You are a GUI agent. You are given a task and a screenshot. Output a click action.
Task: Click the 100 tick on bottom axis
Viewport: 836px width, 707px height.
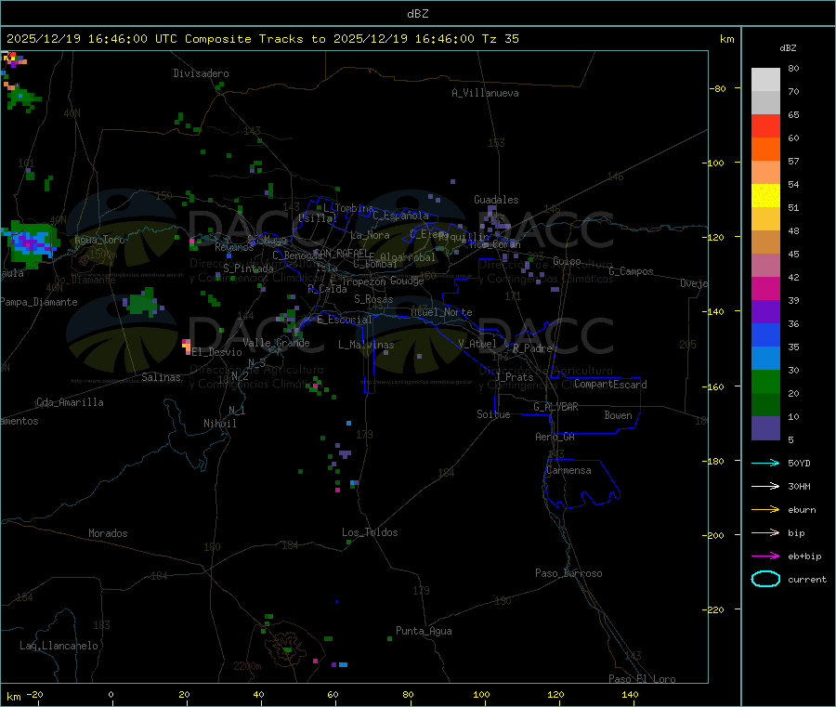(x=481, y=694)
